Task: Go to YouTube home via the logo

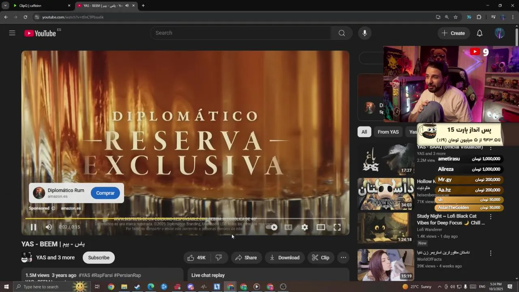Action: tap(40, 33)
